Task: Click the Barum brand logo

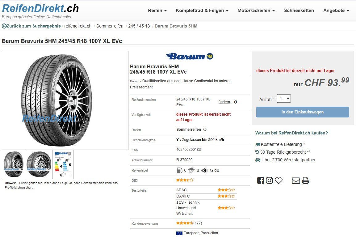Action: tap(190, 56)
